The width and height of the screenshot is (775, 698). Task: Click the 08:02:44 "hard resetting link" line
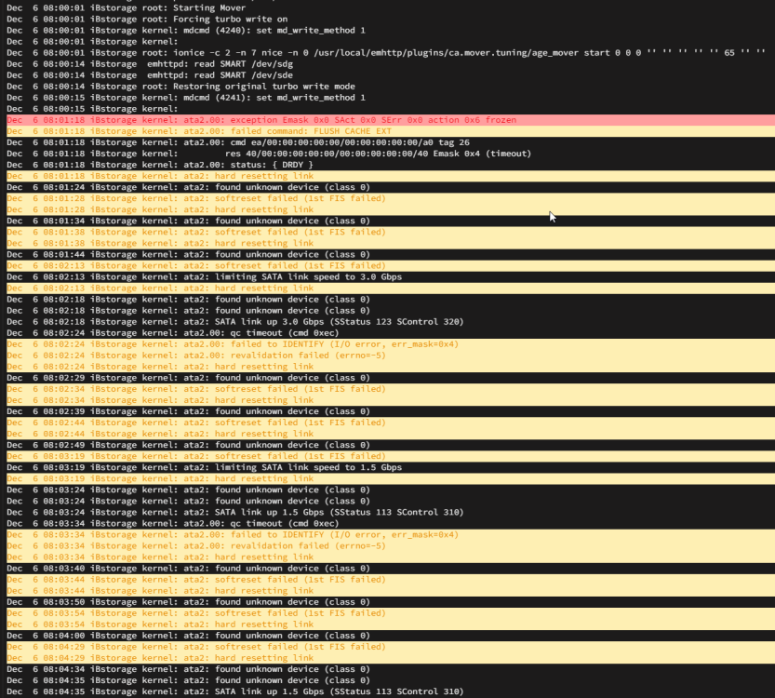coord(391,434)
